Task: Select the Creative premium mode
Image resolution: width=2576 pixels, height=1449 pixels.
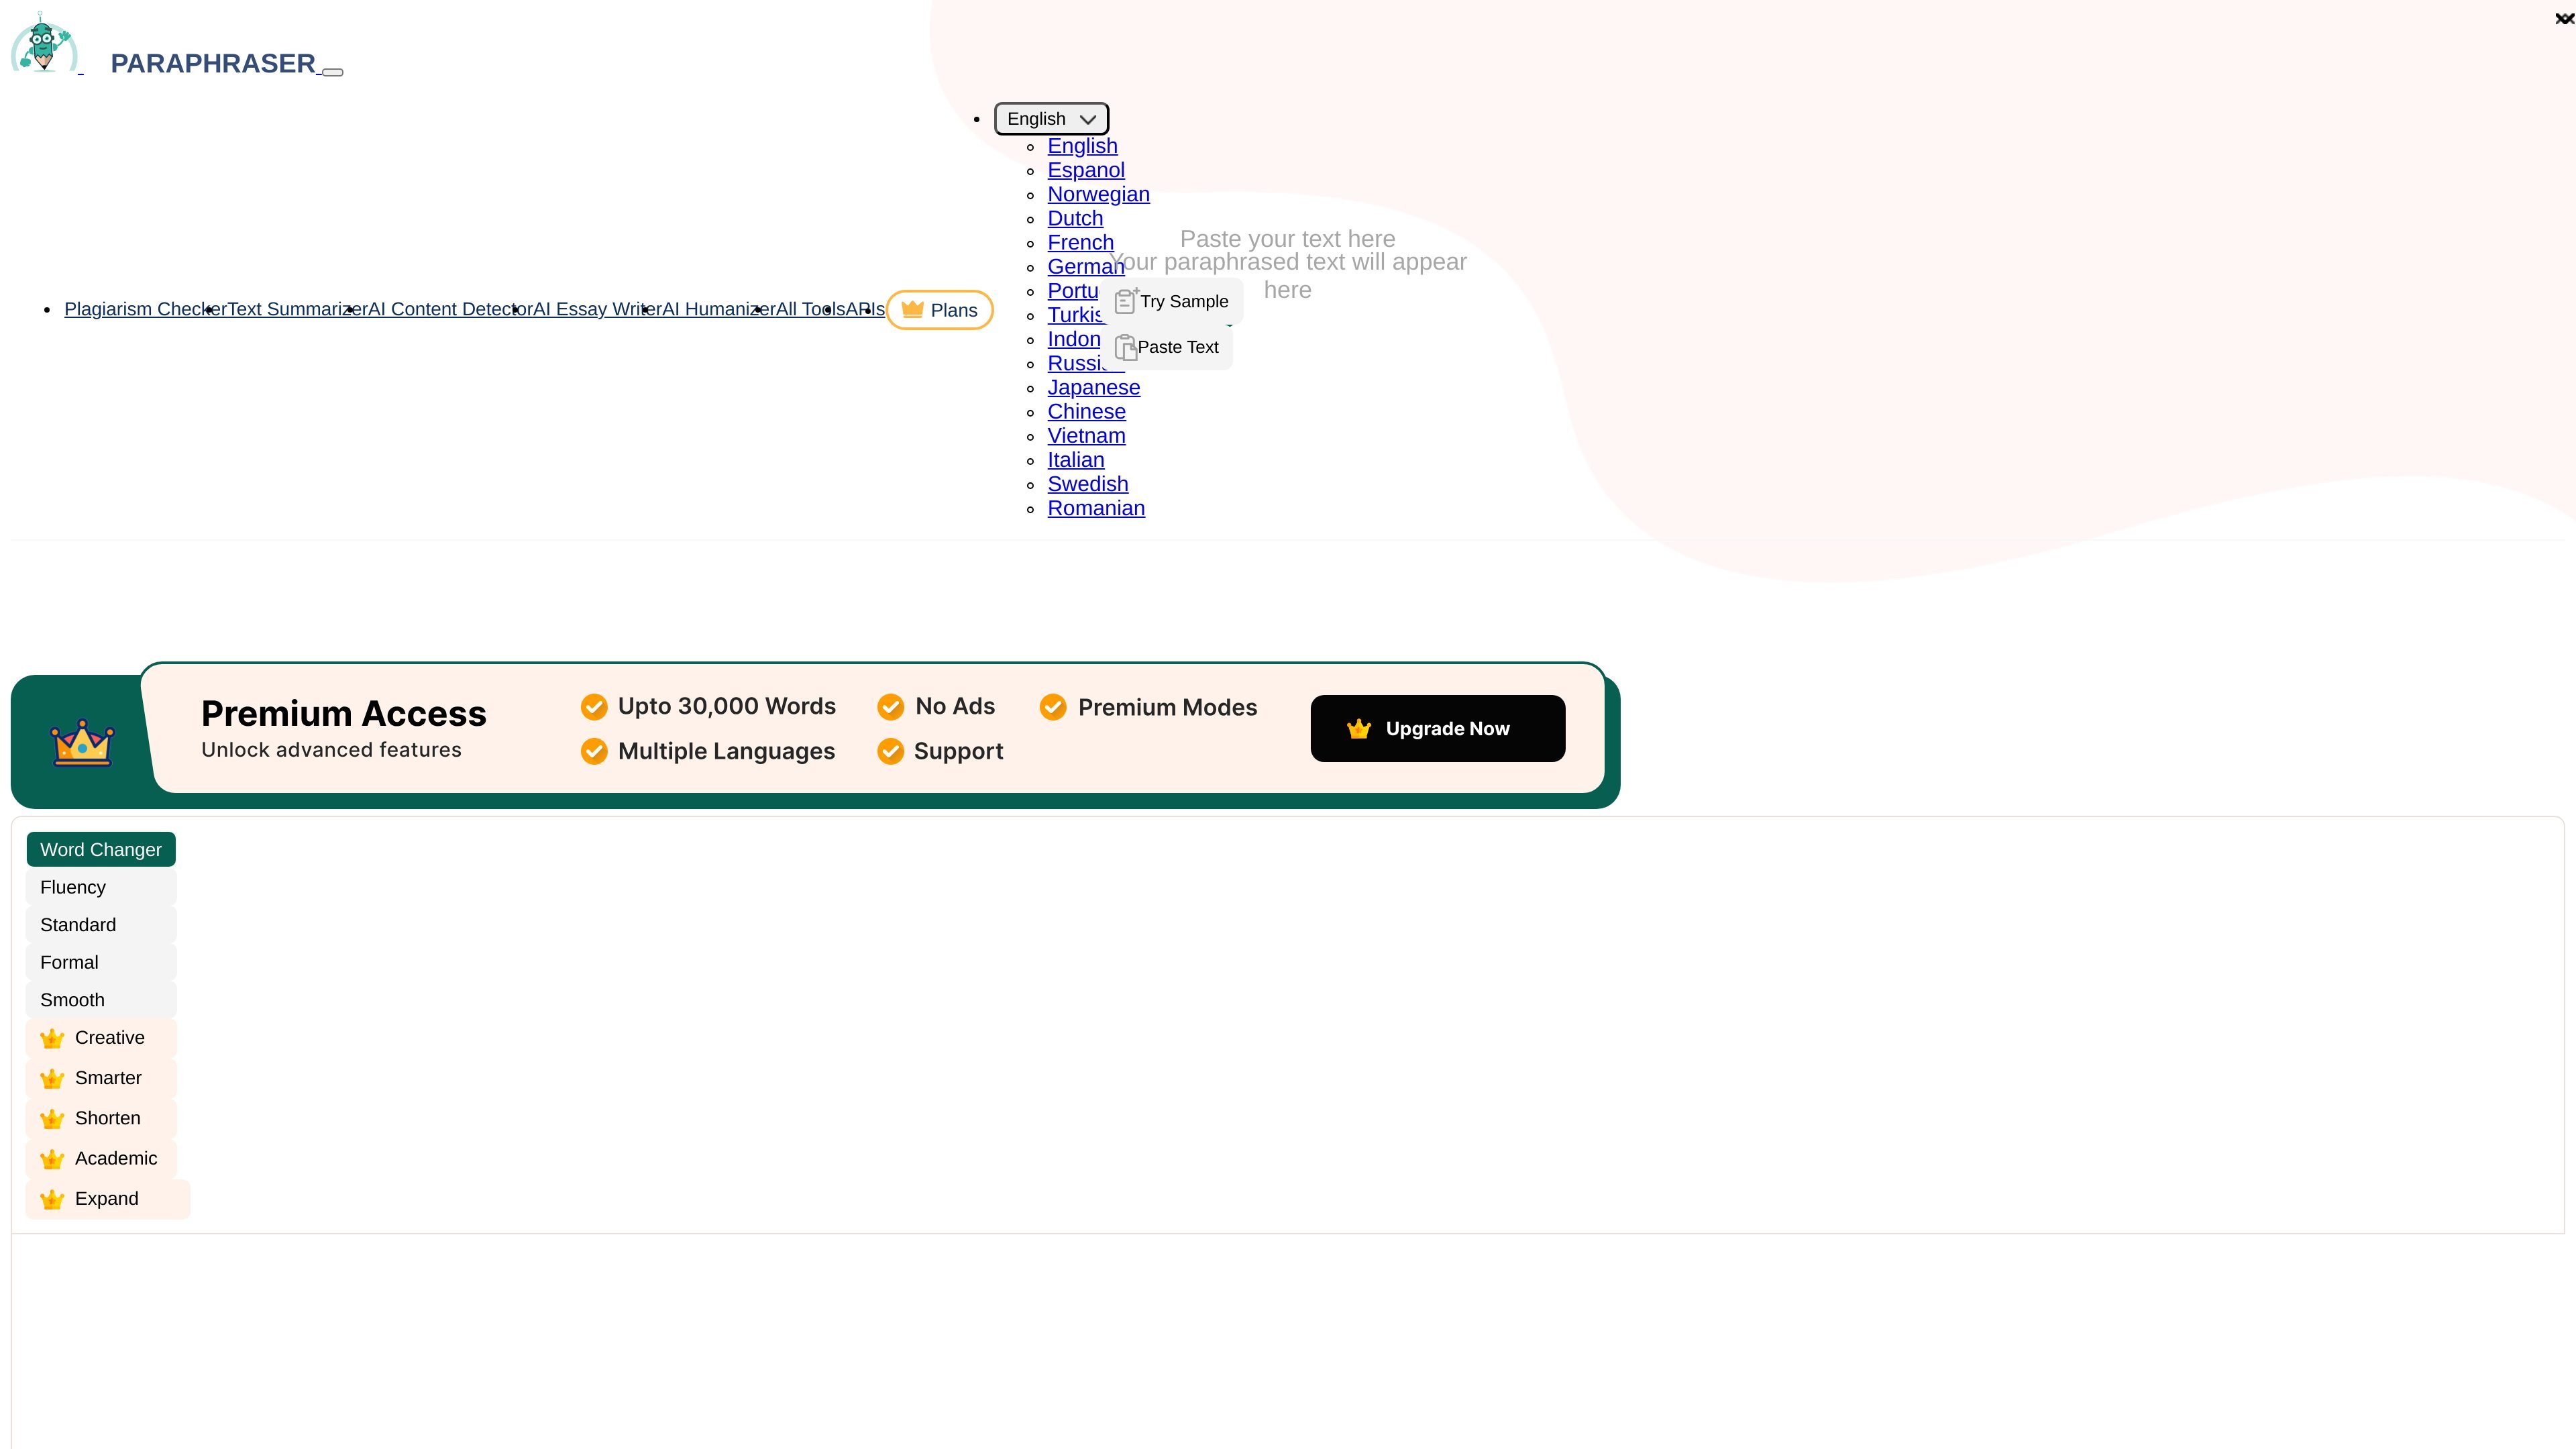Action: click(101, 1038)
